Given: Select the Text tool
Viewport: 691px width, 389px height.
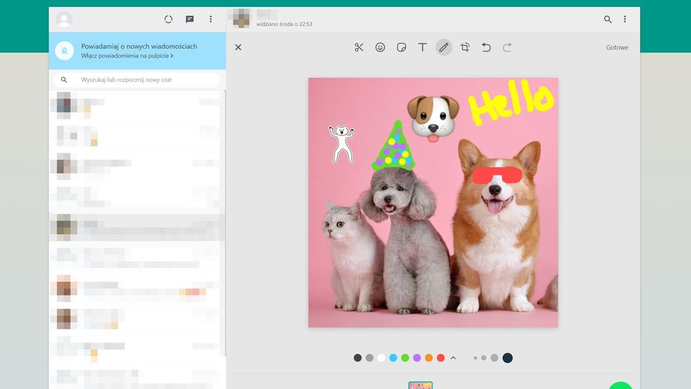Looking at the screenshot, I should pos(422,47).
